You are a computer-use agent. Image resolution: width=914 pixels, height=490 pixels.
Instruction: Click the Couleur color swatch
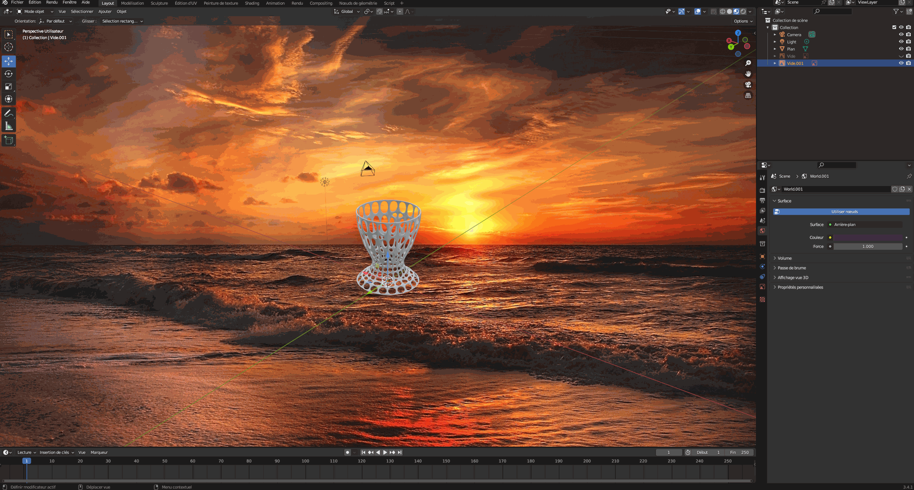(867, 237)
